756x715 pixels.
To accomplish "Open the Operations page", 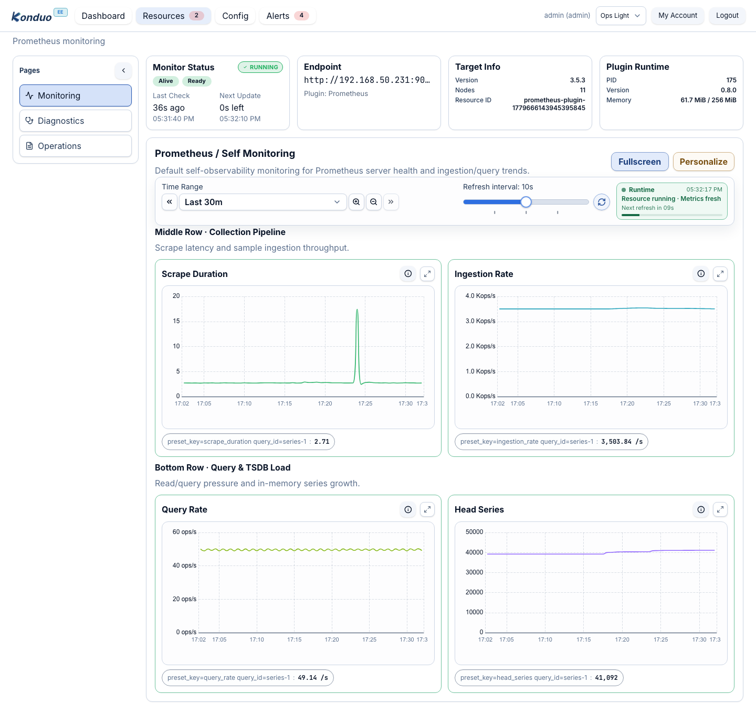I will pyautogui.click(x=76, y=146).
